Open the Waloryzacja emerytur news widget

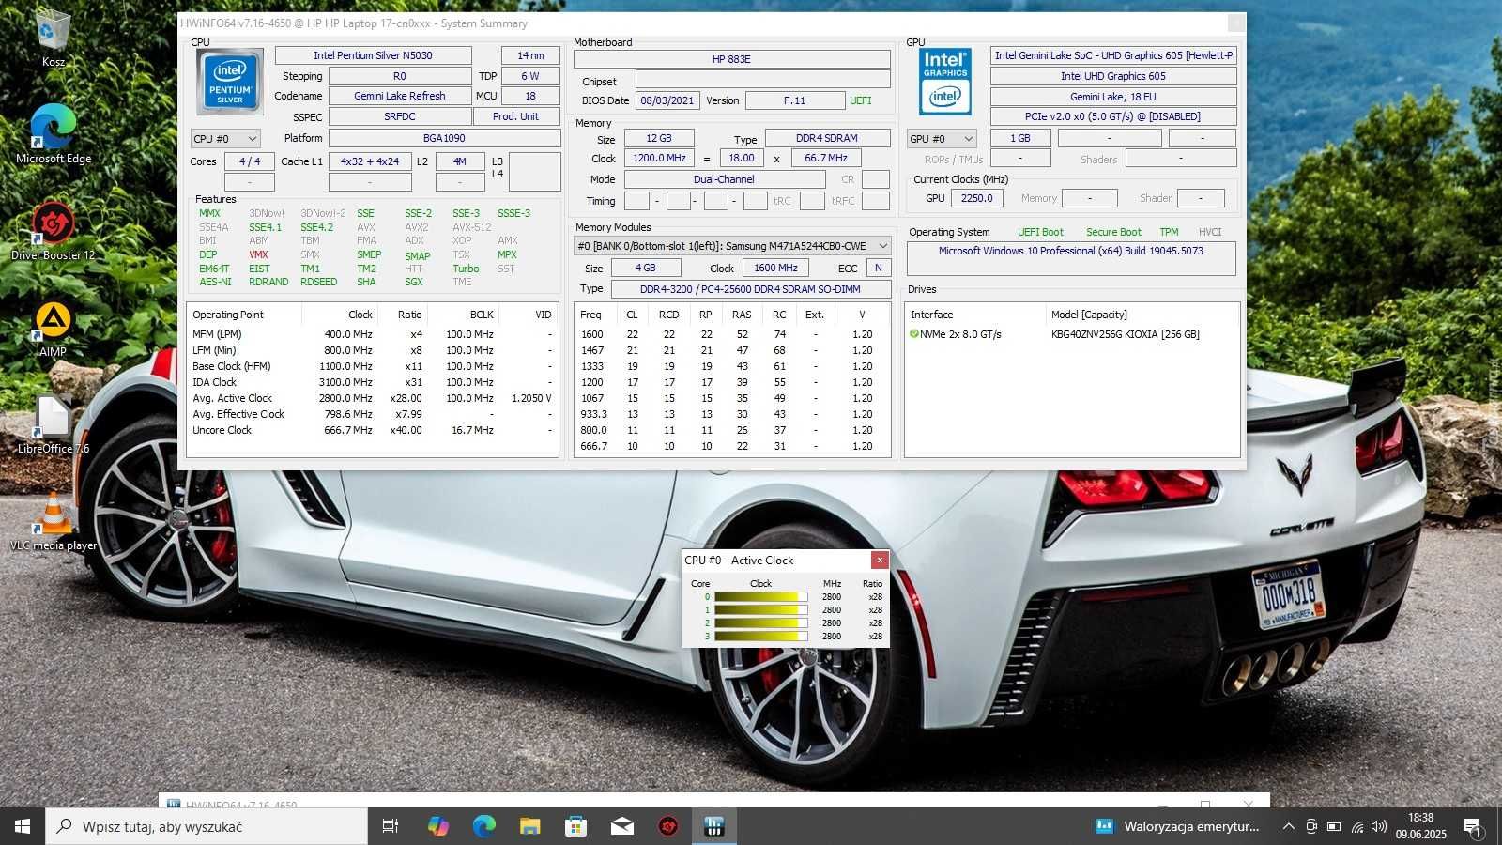pyautogui.click(x=1177, y=826)
